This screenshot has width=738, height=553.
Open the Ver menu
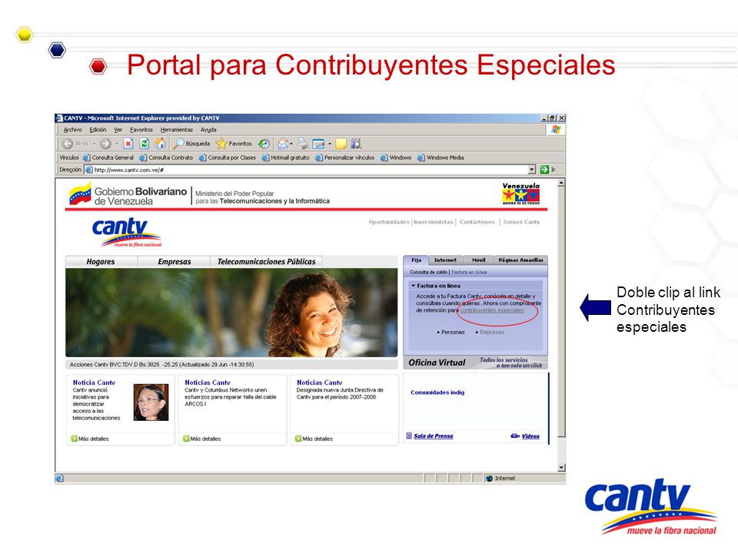point(118,130)
